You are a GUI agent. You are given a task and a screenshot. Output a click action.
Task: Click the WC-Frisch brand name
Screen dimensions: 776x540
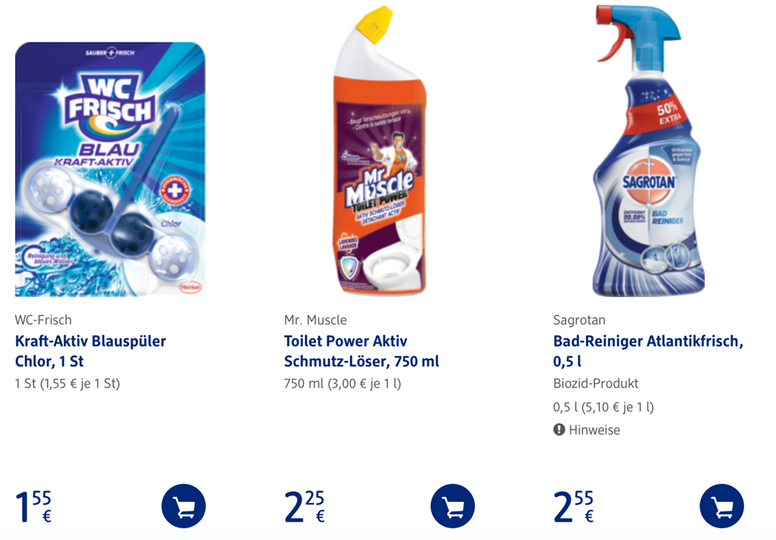click(43, 319)
